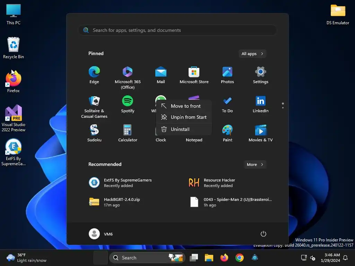
Task: Choose Uninstall from the context menu
Action: (184, 129)
